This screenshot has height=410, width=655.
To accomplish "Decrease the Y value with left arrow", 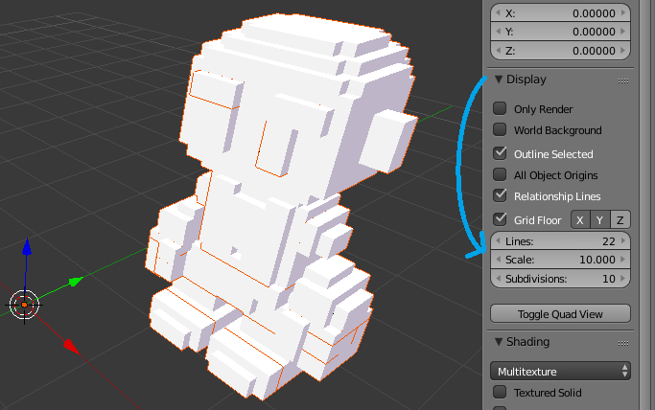I will click(498, 31).
